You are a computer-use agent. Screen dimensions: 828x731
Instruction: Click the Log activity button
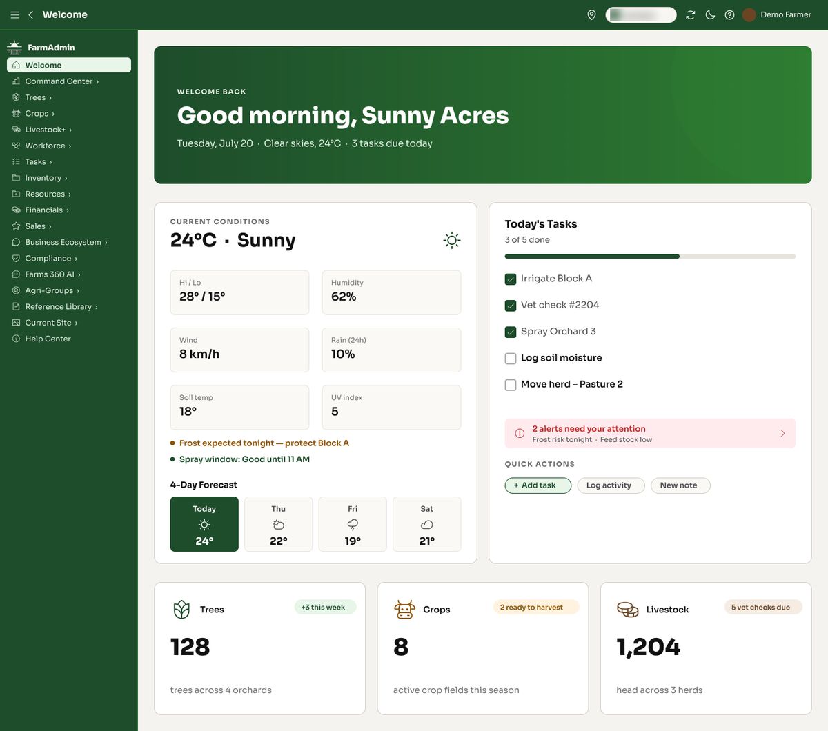coord(611,485)
